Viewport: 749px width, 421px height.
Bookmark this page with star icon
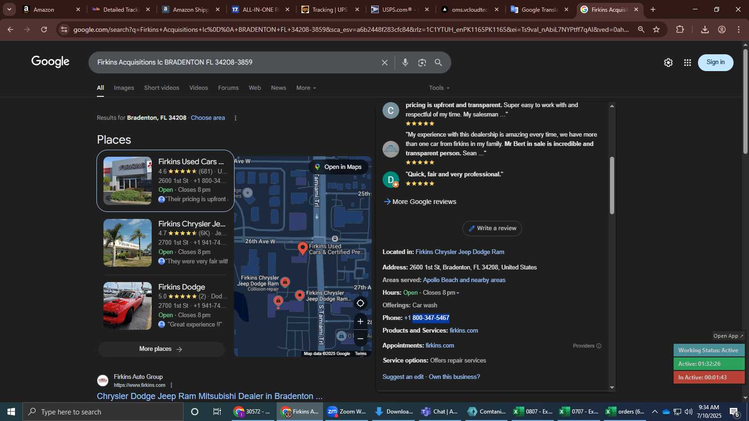656,29
